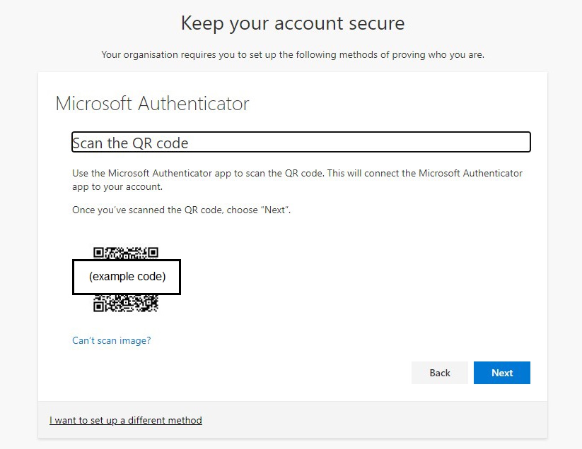Choose "I want to set up a different method"
582x449 pixels.
(x=126, y=420)
